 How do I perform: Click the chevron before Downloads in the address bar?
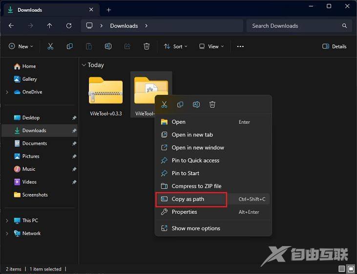point(101,26)
